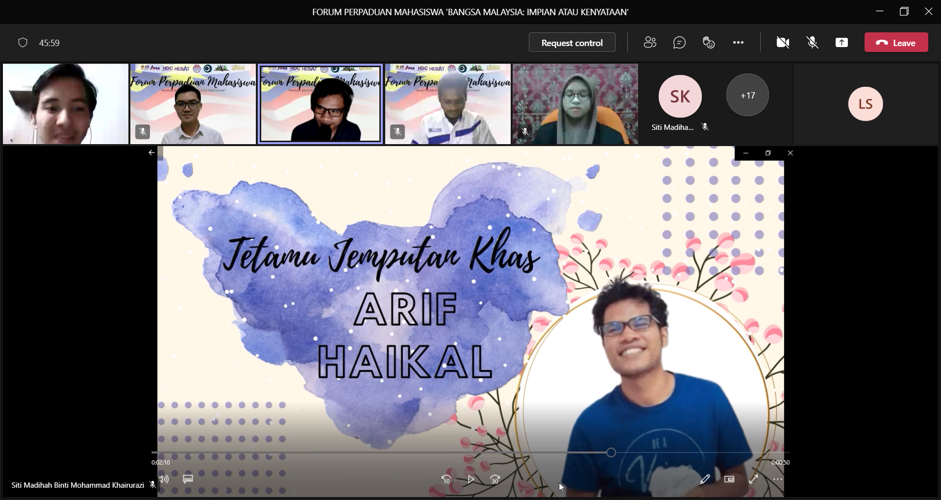Select the participant tile with white uniform shirt

pos(448,104)
